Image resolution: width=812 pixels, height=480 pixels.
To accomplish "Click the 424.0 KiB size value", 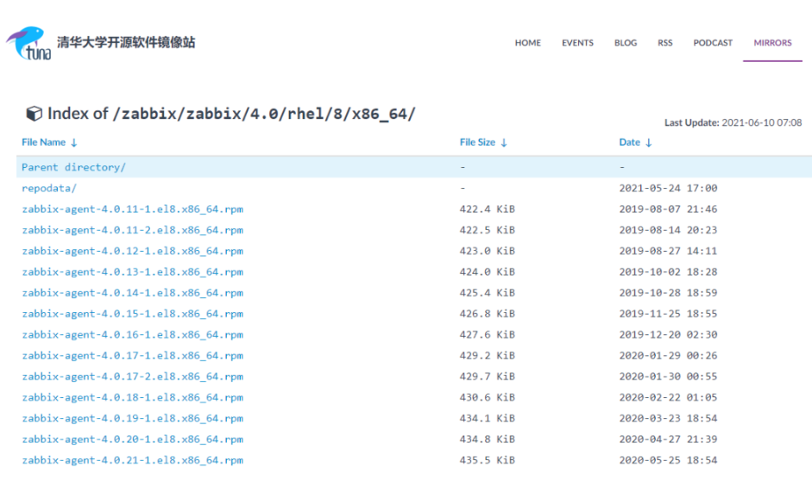I will (x=488, y=272).
